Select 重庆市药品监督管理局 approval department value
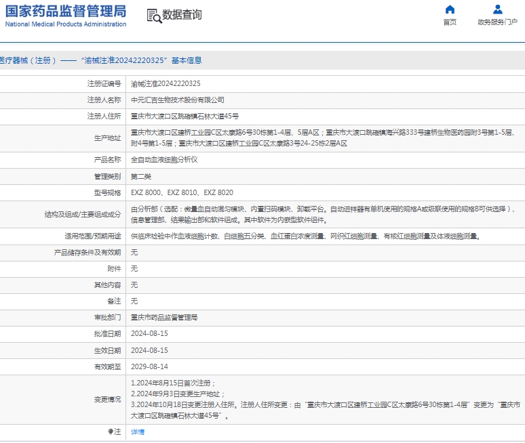 164,318
